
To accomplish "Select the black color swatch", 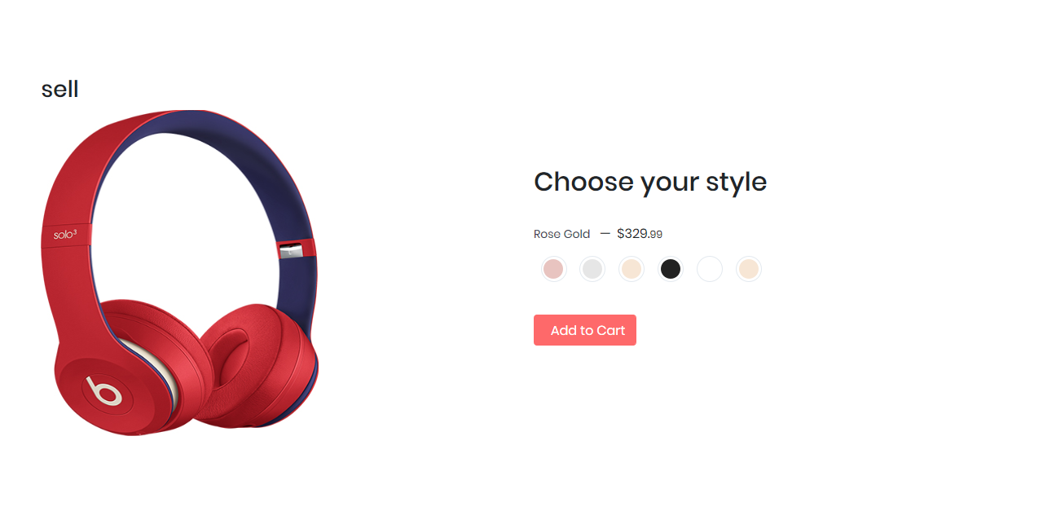I will 671,269.
